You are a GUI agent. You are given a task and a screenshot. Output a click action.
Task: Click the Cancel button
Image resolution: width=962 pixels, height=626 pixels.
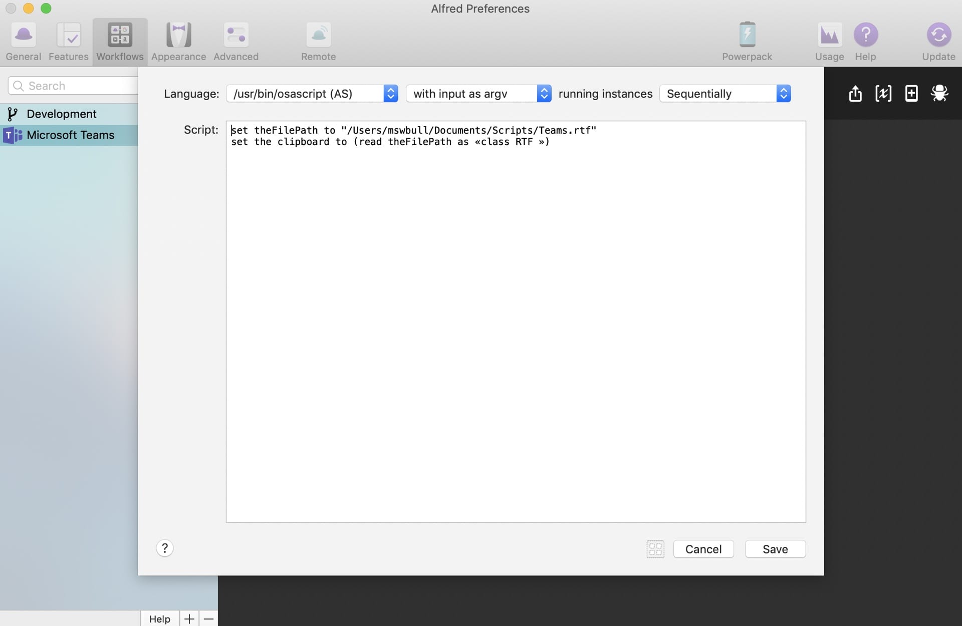point(703,549)
